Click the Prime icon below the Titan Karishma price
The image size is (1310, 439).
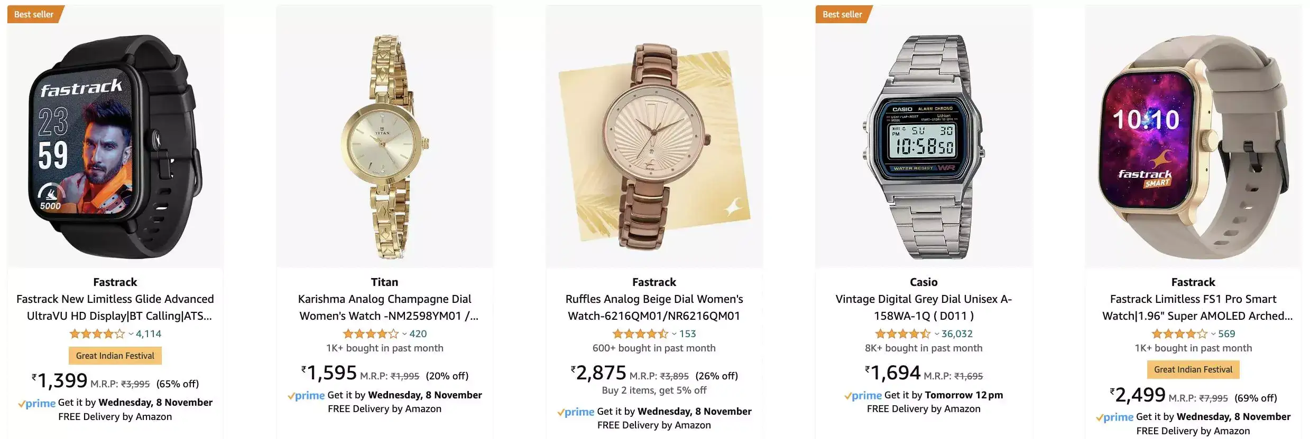(307, 395)
